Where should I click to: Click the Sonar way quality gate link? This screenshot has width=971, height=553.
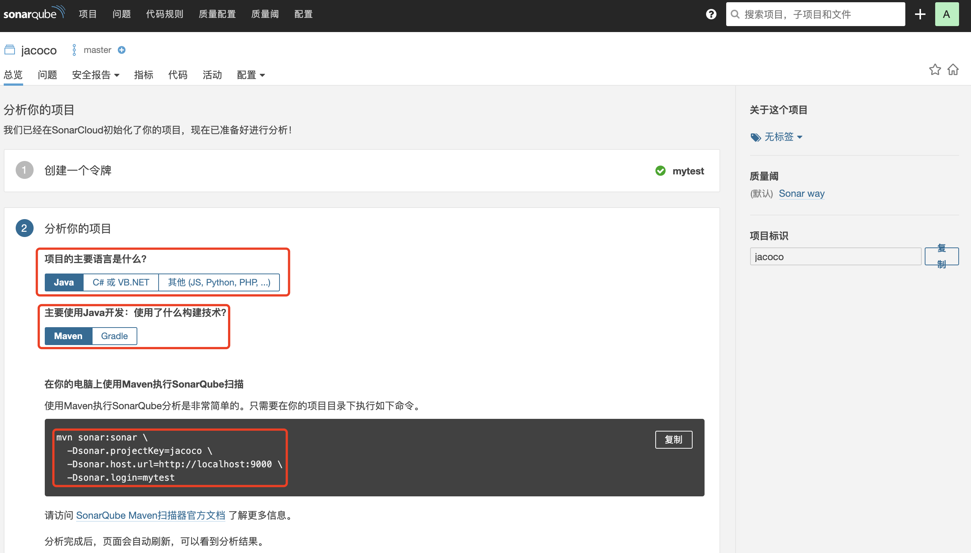tap(801, 193)
